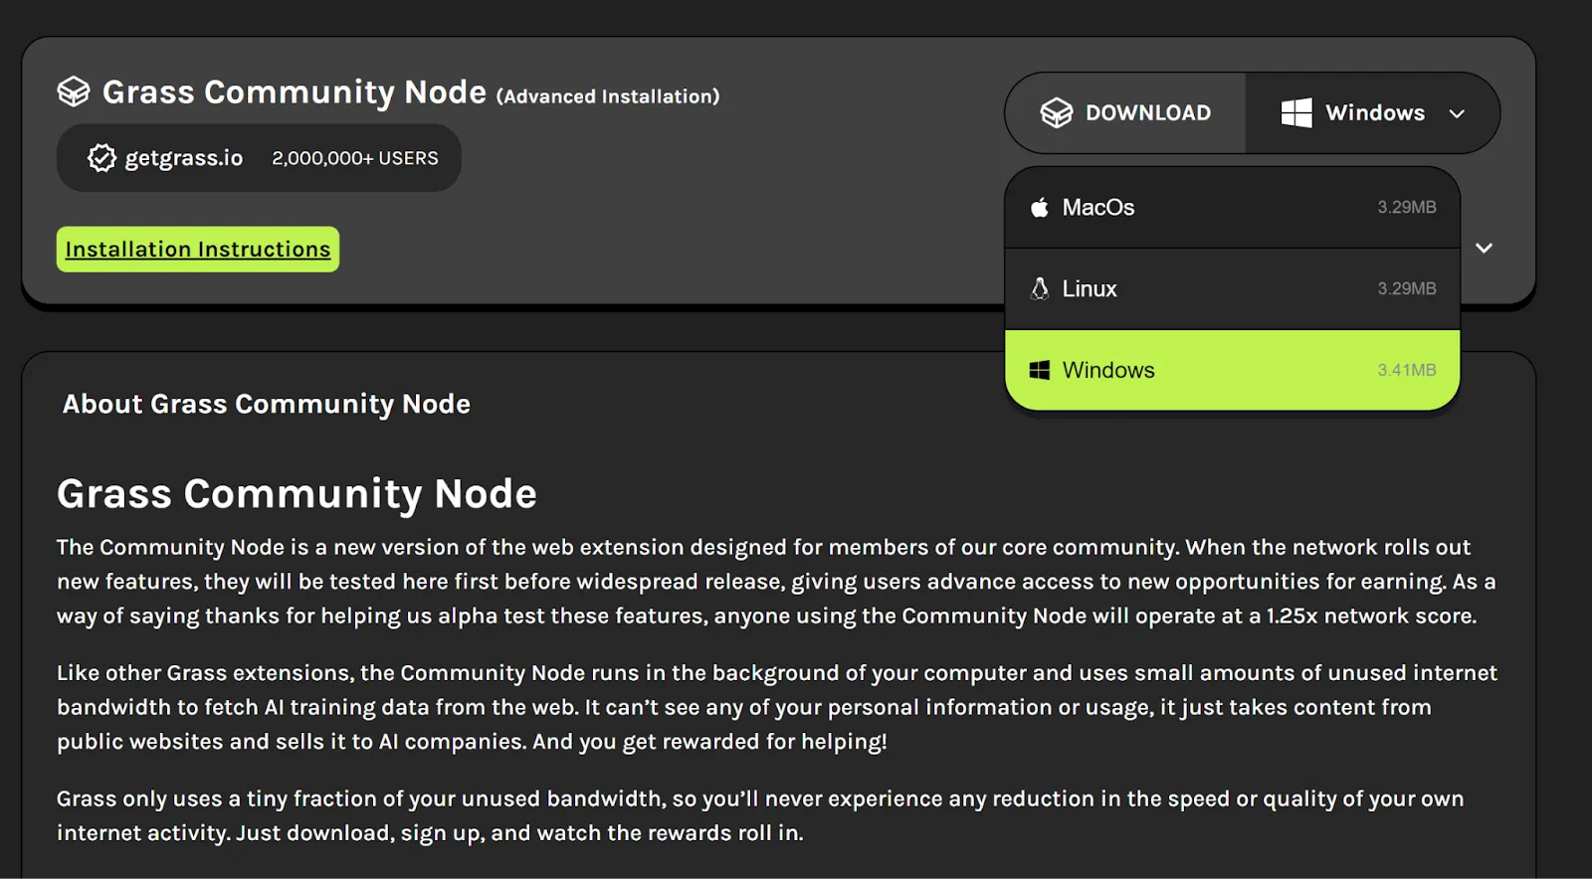
Task: Click the Windows logo in the OS selector
Action: (1296, 112)
